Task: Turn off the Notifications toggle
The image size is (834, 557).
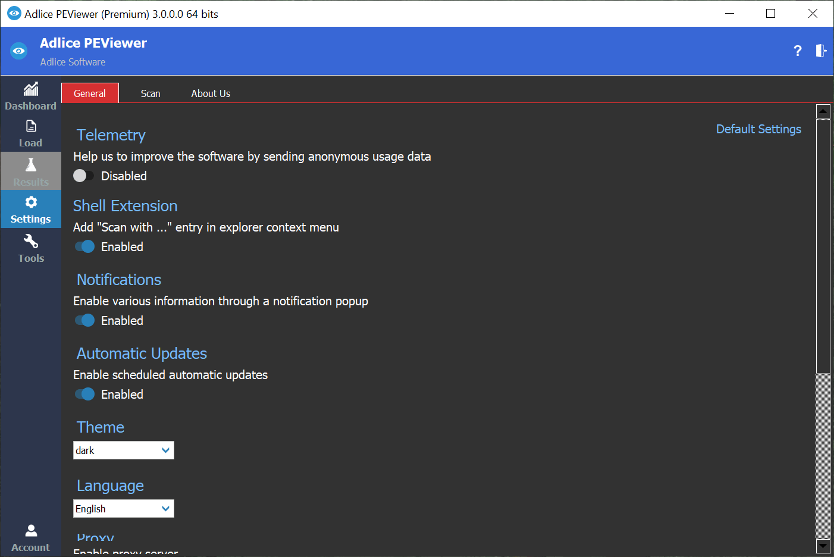Action: [x=84, y=321]
